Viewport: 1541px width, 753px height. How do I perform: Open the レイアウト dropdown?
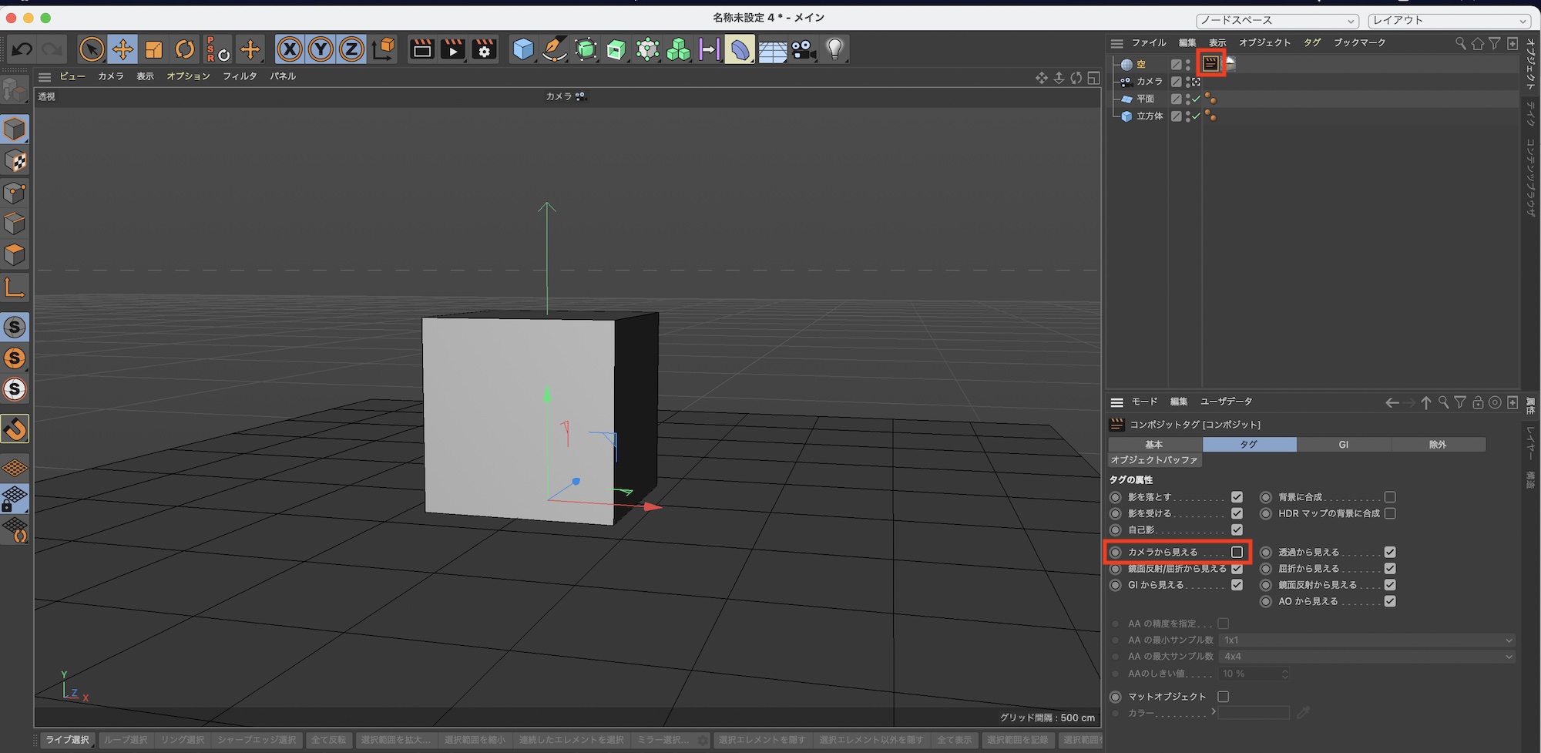[x=1448, y=21]
